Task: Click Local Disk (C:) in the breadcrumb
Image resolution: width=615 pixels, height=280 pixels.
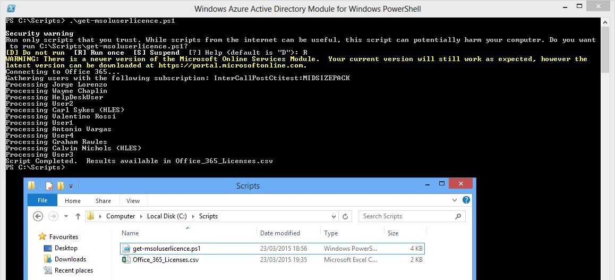Action: pos(167,216)
